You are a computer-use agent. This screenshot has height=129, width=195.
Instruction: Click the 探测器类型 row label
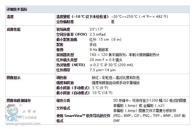(x=65, y=55)
